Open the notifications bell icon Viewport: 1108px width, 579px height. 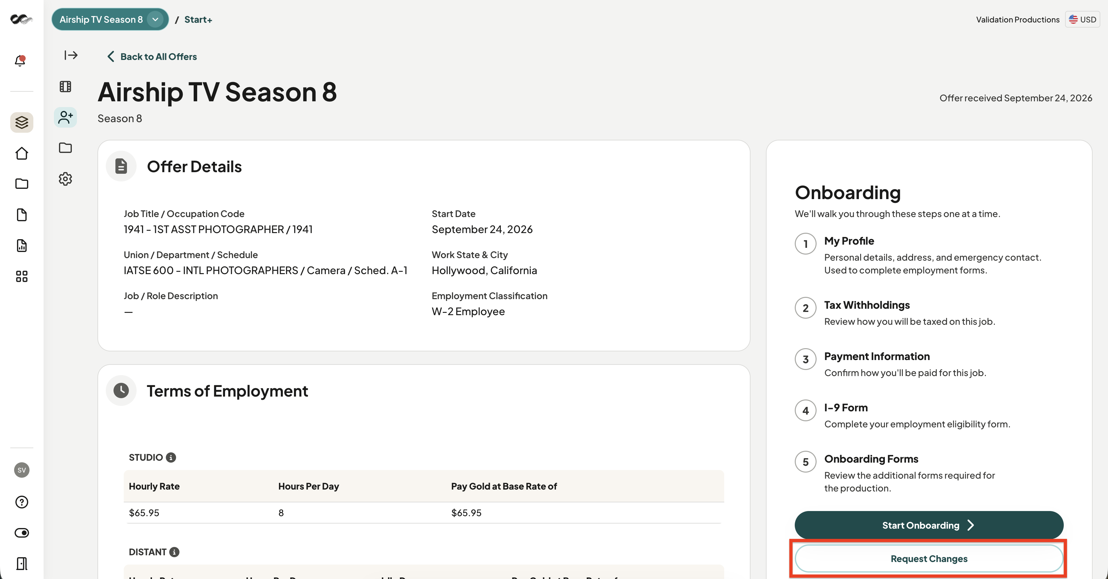click(x=20, y=61)
